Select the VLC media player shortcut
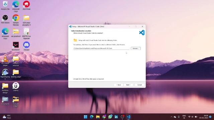Viewport: 214px width, 120px height. (x=5, y=61)
